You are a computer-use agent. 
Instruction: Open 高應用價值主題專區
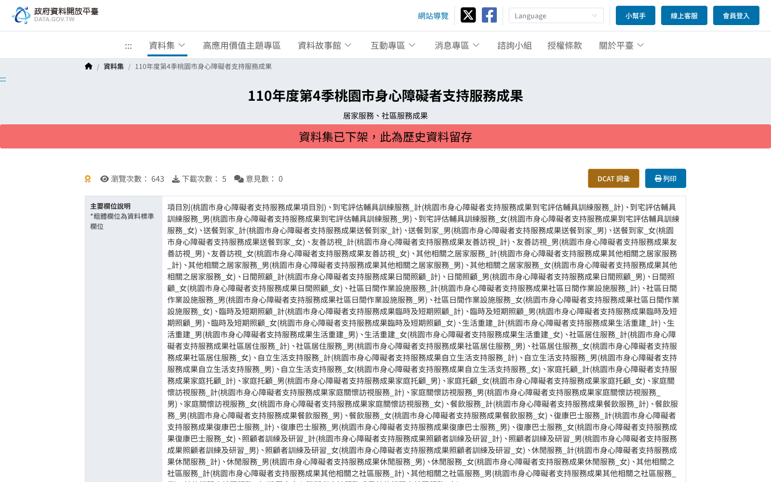[x=241, y=45]
